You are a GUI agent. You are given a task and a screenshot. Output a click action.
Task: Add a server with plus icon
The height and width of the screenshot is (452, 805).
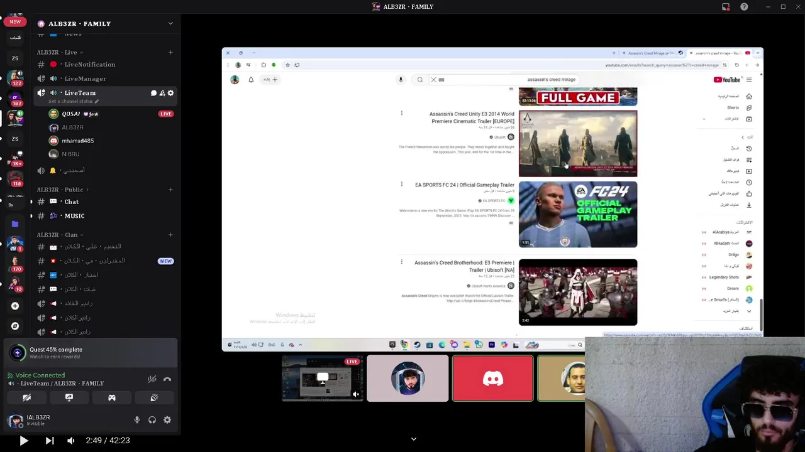(15, 306)
